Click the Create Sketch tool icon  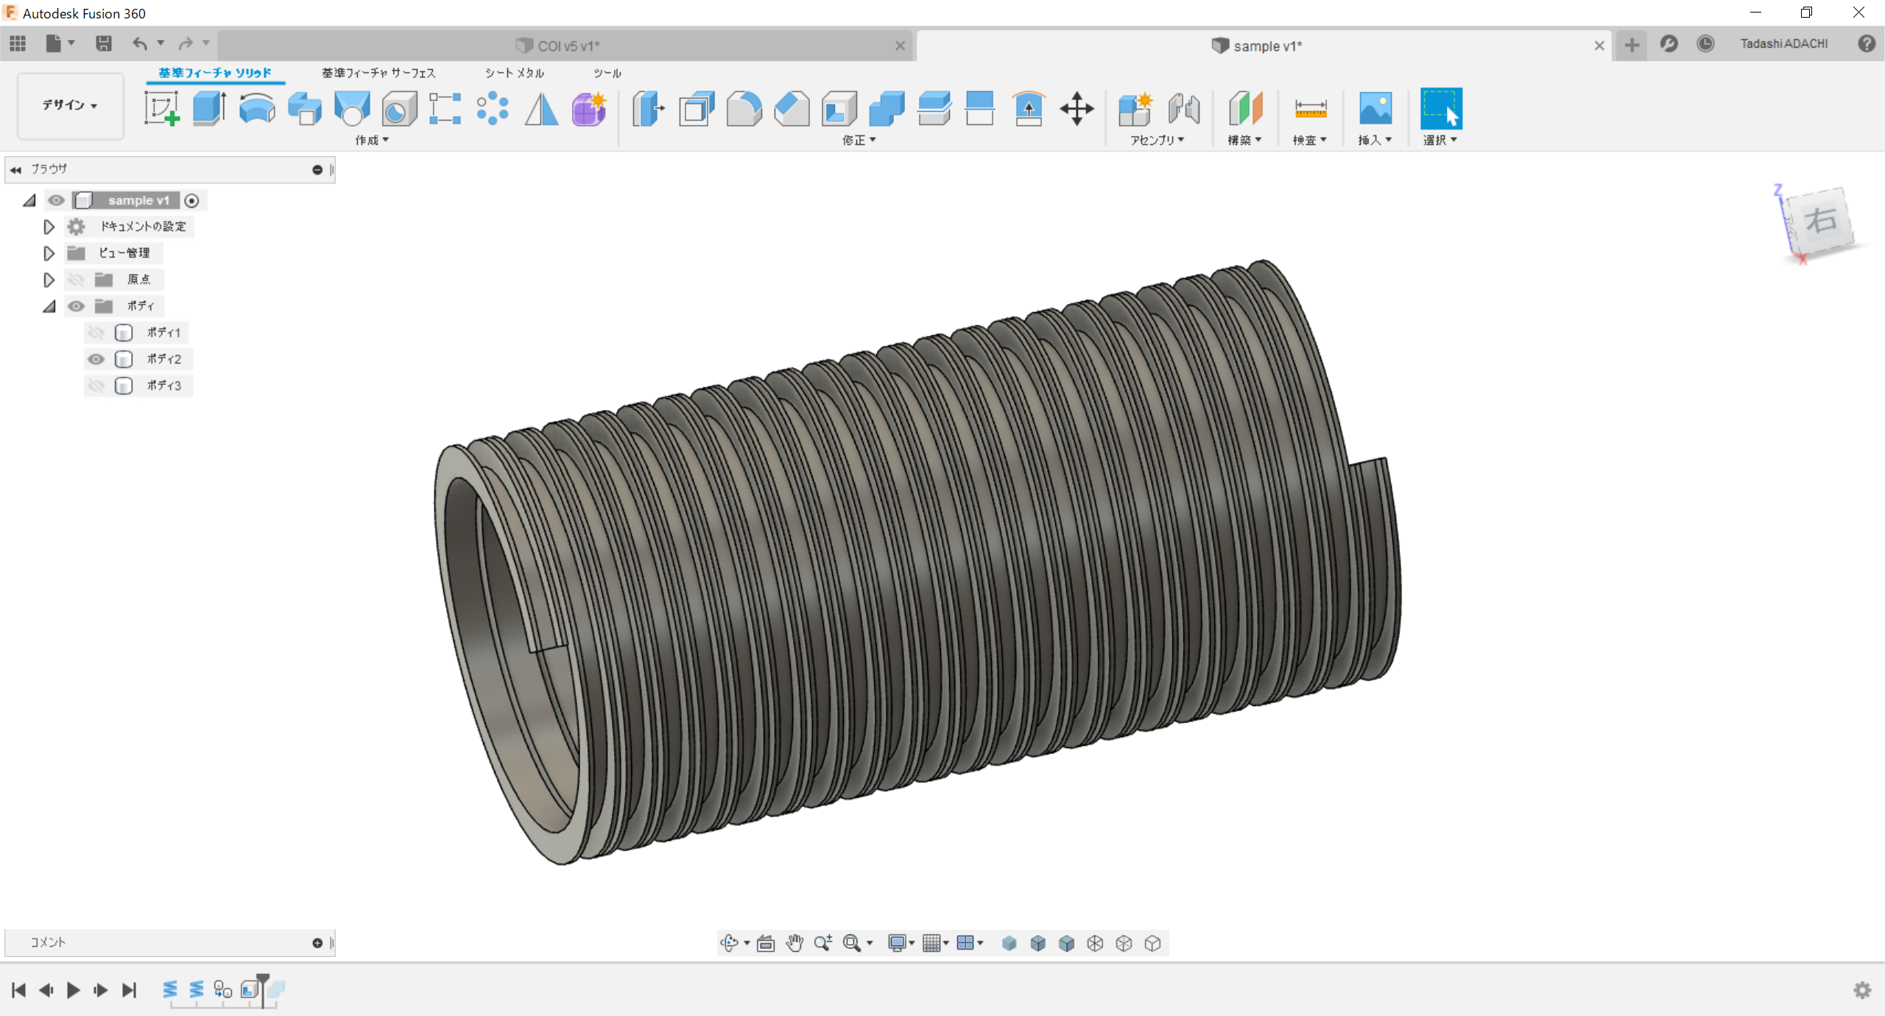tap(162, 109)
